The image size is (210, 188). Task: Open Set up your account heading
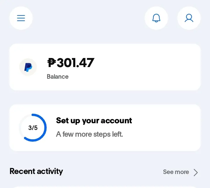click(94, 121)
